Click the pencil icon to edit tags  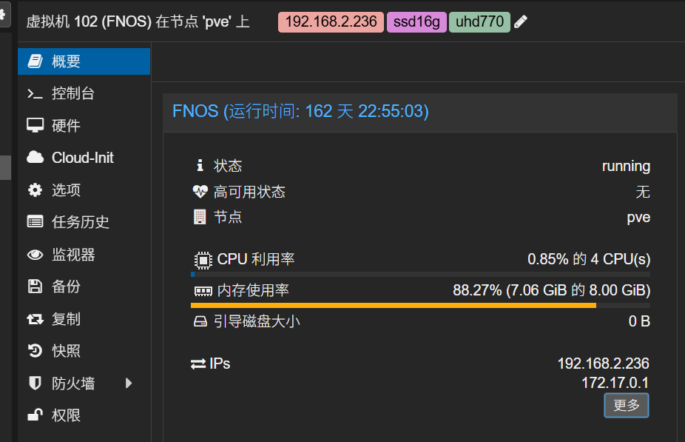(520, 21)
